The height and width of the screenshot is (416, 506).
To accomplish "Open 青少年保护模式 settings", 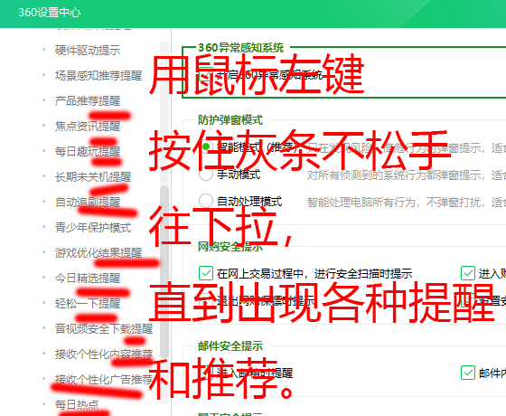I will (x=93, y=227).
